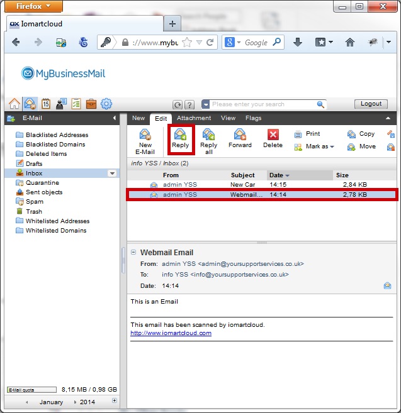Collapse the Webmail Email header details
This screenshot has width=401, height=413.
133,252
